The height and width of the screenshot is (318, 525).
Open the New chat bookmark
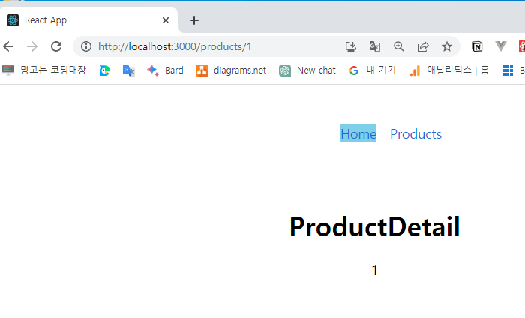click(x=308, y=70)
